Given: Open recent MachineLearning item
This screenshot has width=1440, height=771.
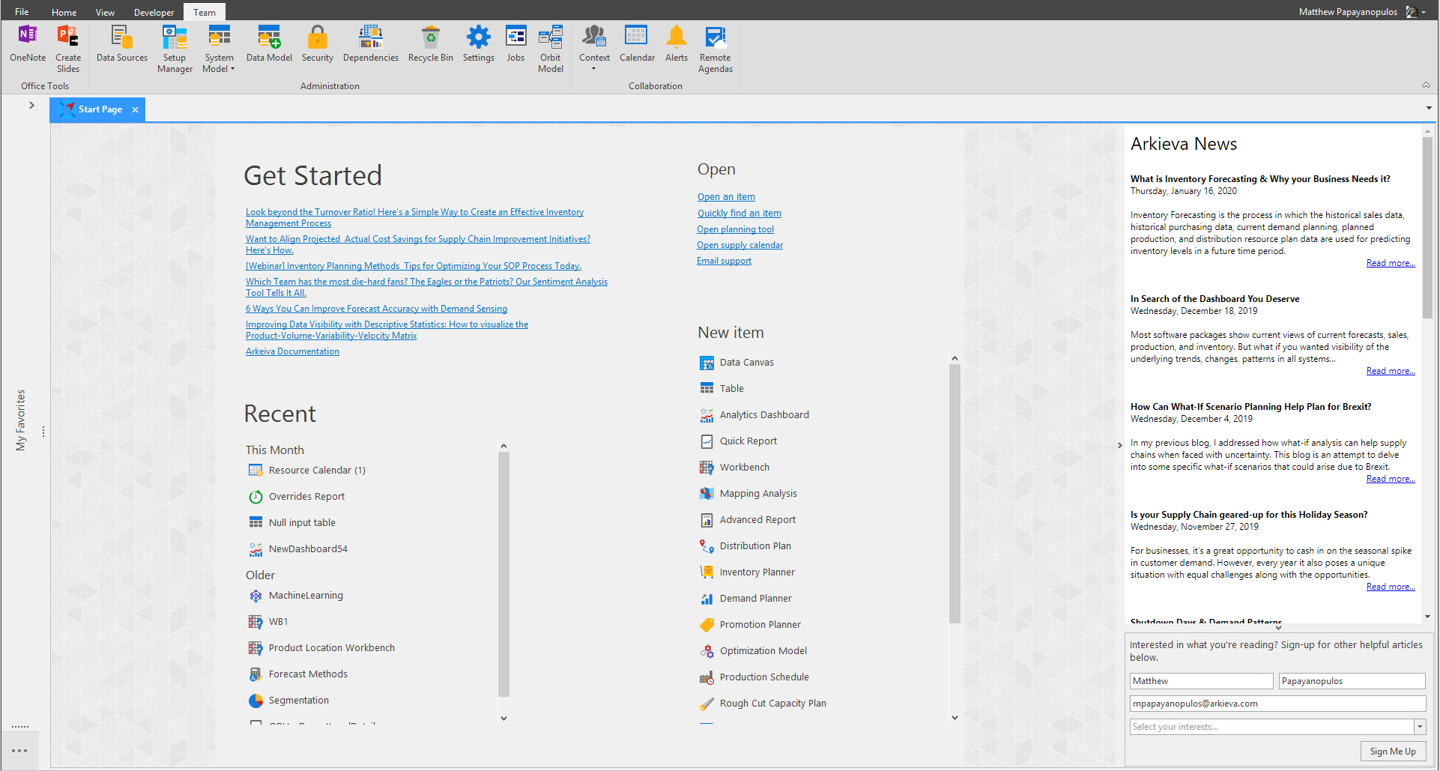Looking at the screenshot, I should (x=296, y=596).
